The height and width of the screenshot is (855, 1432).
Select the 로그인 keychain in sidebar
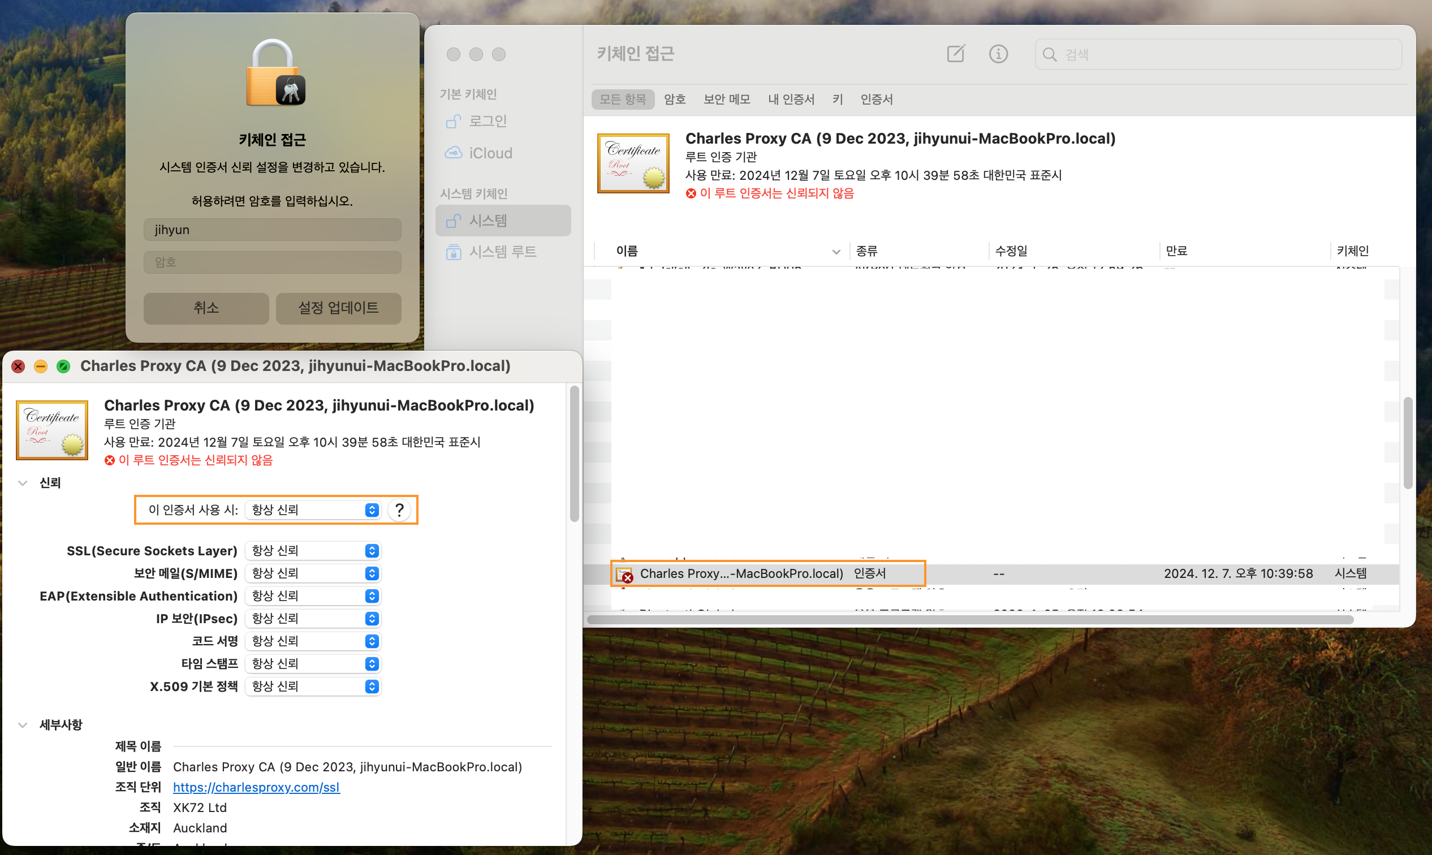click(487, 121)
